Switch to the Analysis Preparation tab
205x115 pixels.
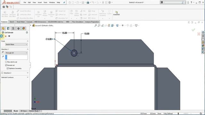pyautogui.click(x=92, y=22)
